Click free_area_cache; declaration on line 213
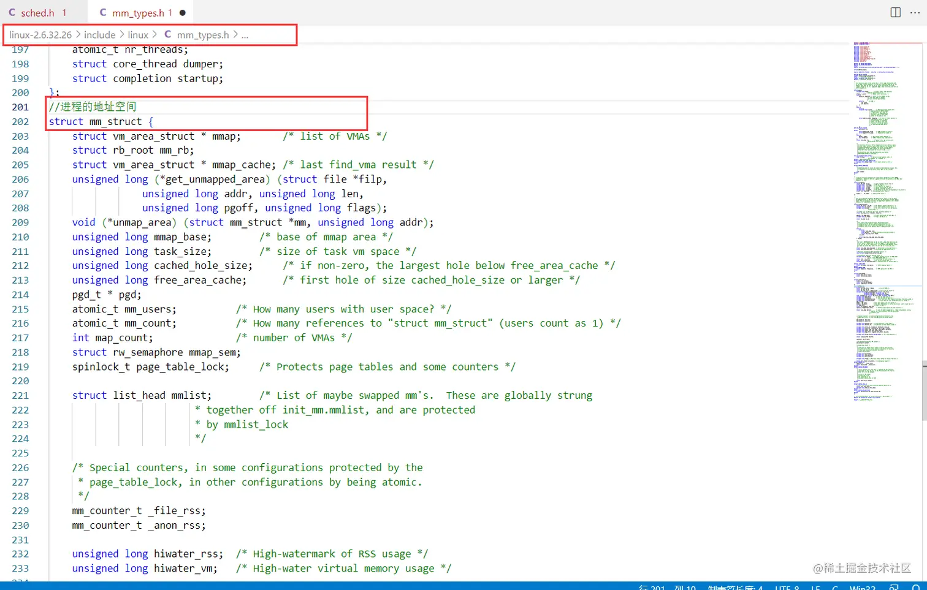The width and height of the screenshot is (927, 590). click(200, 280)
